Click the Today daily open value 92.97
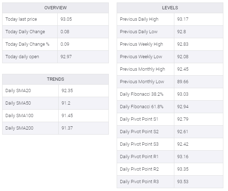This screenshot has width=228, height=191. [66, 57]
